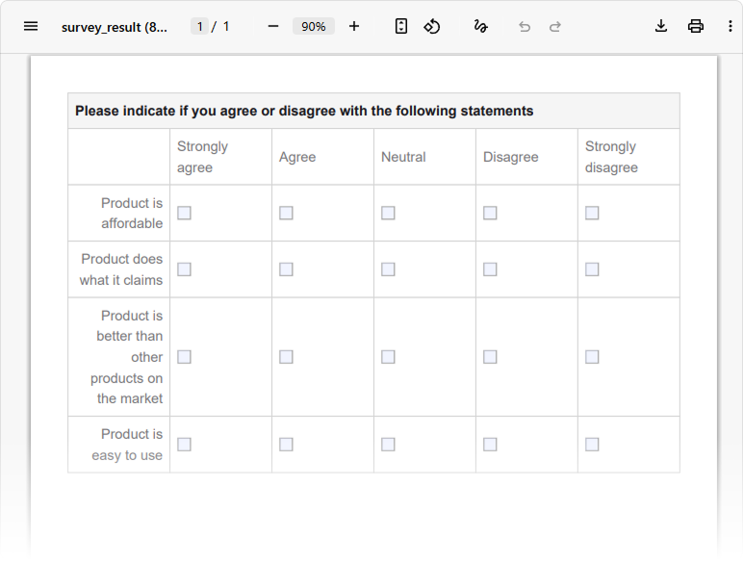Check Disagree for Product is affordable
Image resolution: width=743 pixels, height=561 pixels.
[490, 213]
